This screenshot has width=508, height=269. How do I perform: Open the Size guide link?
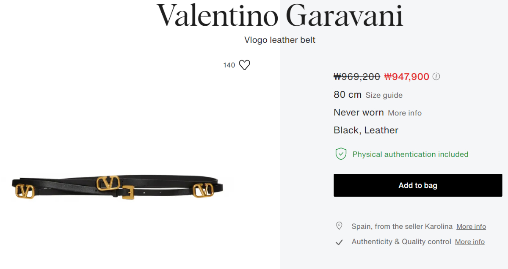[384, 95]
